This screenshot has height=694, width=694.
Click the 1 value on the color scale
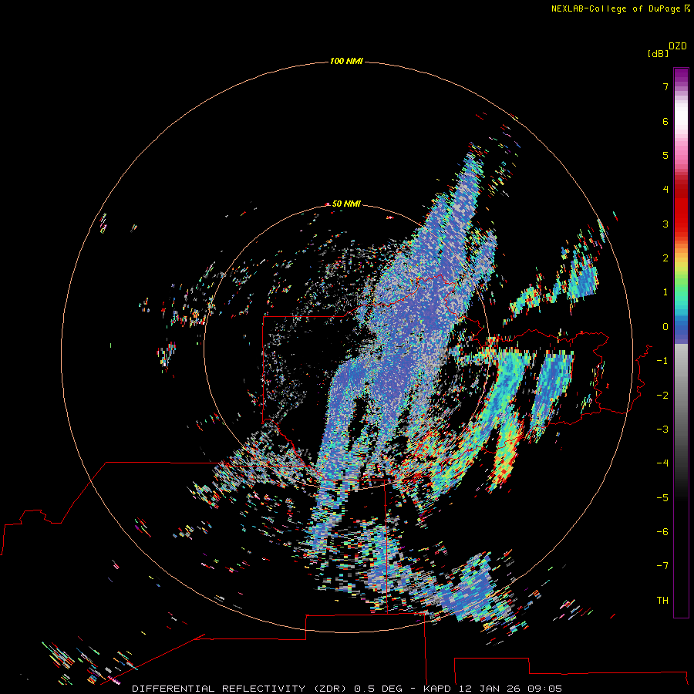pos(665,292)
